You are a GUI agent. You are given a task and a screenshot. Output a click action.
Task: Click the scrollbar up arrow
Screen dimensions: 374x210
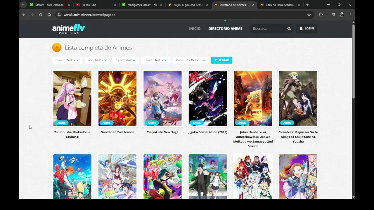coord(353,22)
